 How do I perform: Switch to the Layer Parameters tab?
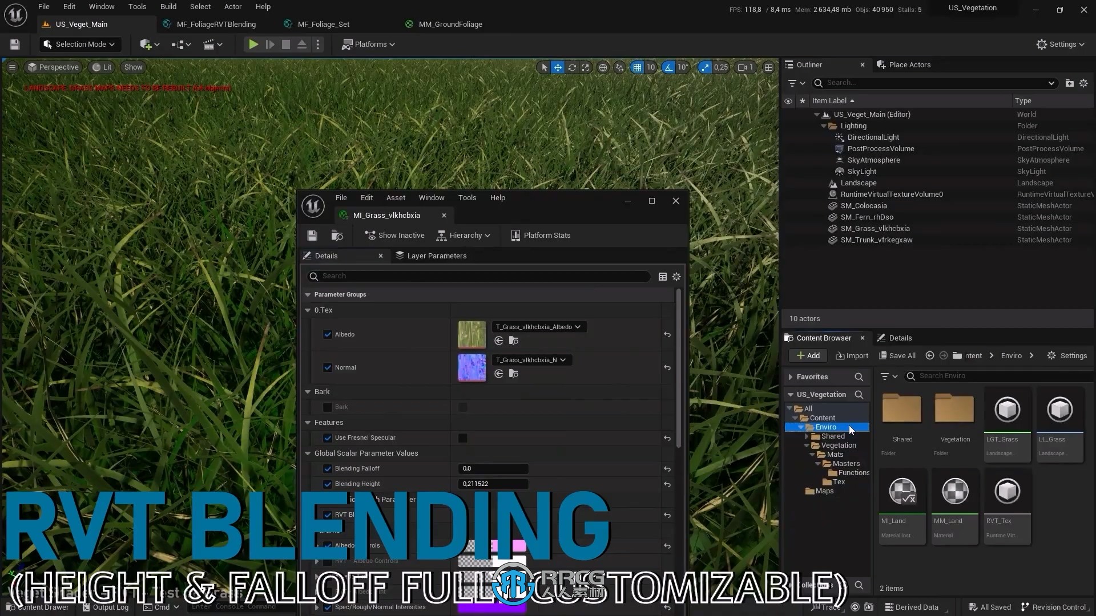[432, 256]
